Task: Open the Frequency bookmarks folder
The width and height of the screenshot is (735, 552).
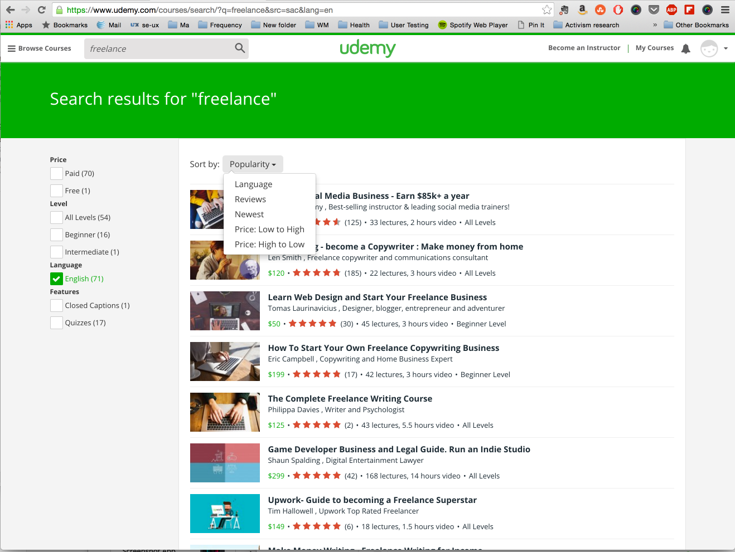Action: [x=220, y=25]
